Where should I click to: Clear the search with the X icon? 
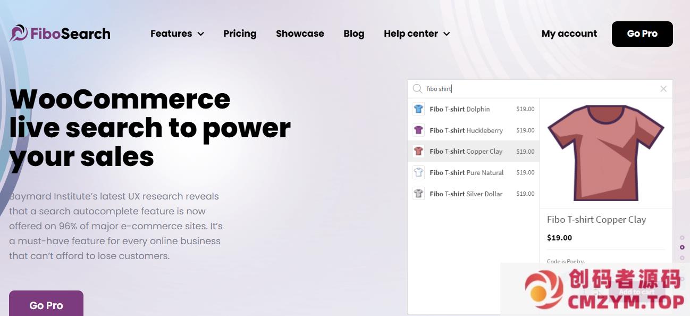pos(663,89)
